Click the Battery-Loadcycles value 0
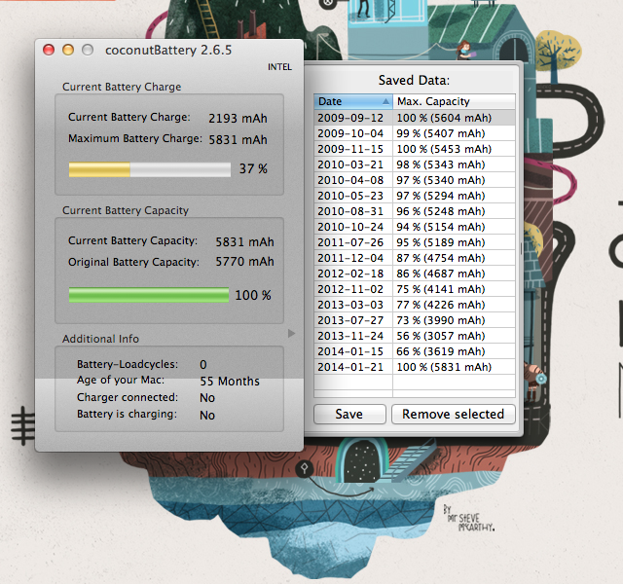The height and width of the screenshot is (584, 623). [x=203, y=365]
